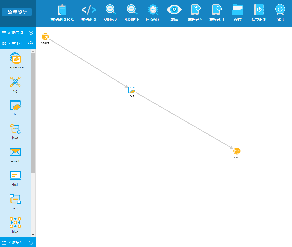Select the ssh component icon
The width and height of the screenshot is (292, 247).
[x=15, y=199]
